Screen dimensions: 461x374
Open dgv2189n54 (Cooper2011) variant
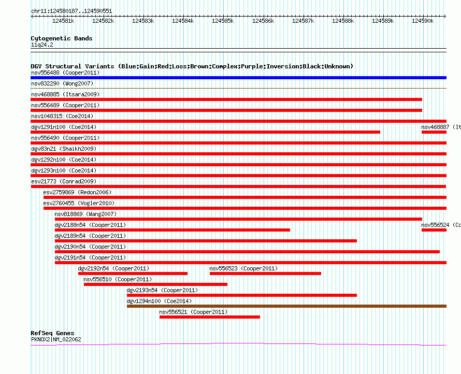[x=90, y=236]
